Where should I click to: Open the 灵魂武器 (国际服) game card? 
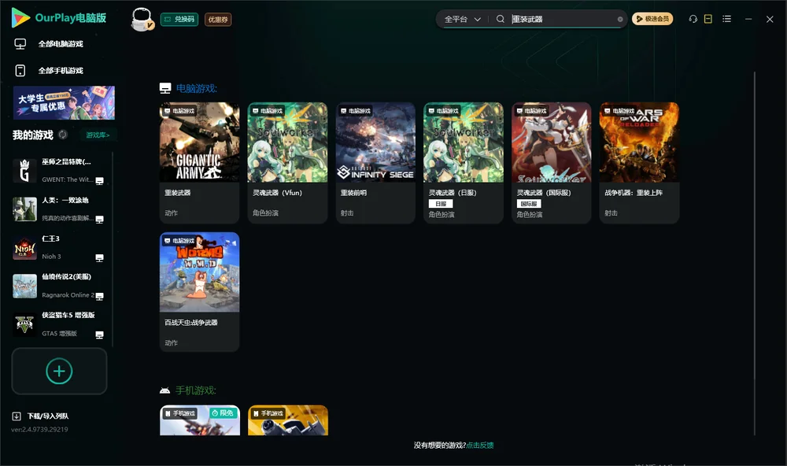[552, 163]
